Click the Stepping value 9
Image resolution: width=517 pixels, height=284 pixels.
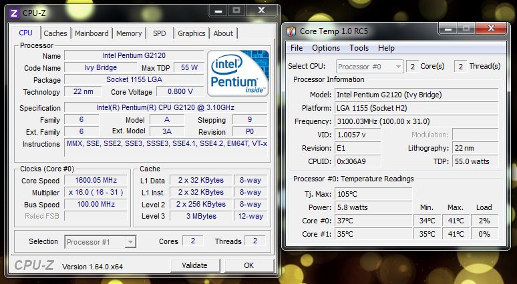coord(250,119)
